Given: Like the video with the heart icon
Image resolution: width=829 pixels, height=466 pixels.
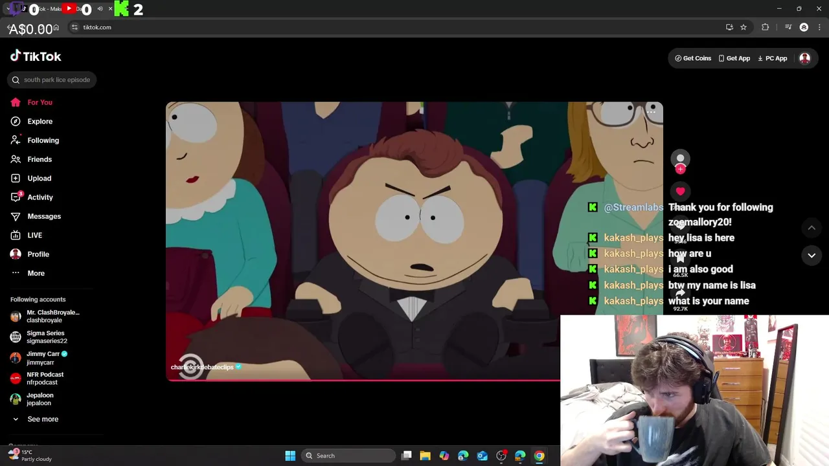Looking at the screenshot, I should pyautogui.click(x=680, y=191).
